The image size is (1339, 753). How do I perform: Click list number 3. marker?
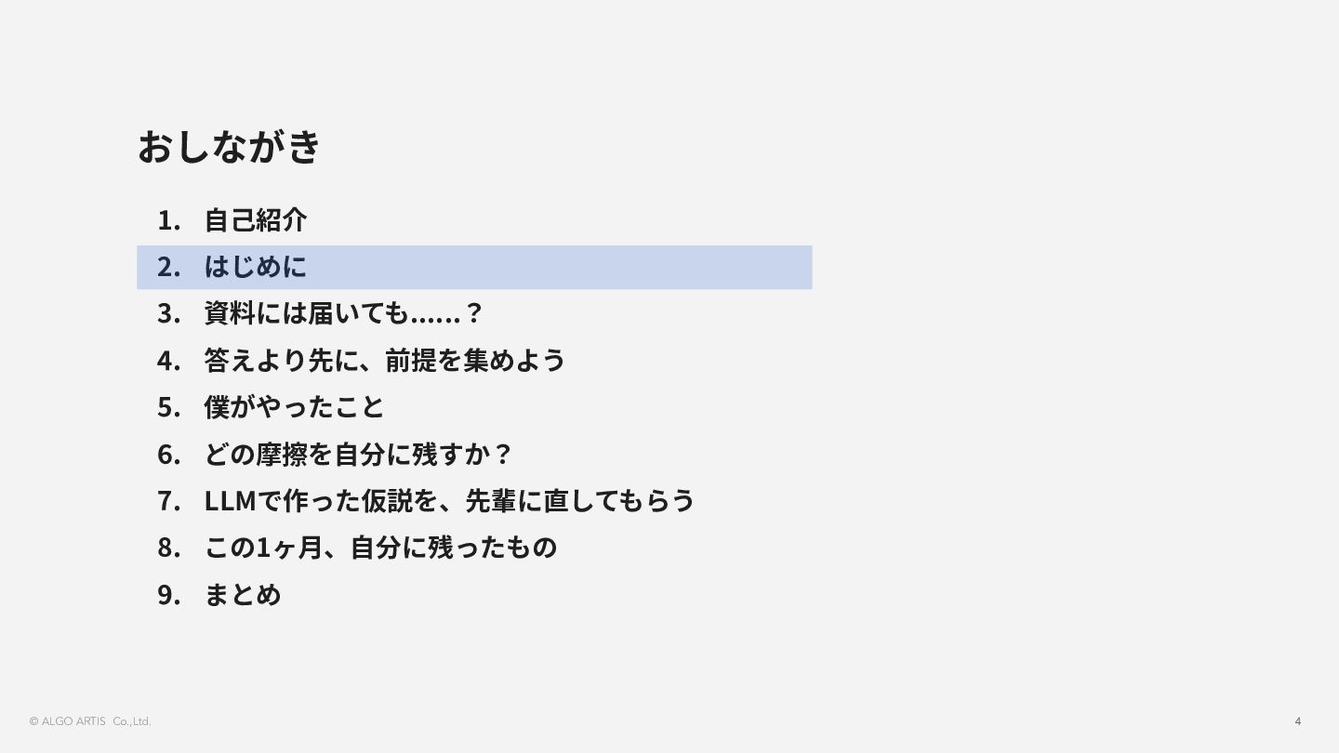[168, 313]
